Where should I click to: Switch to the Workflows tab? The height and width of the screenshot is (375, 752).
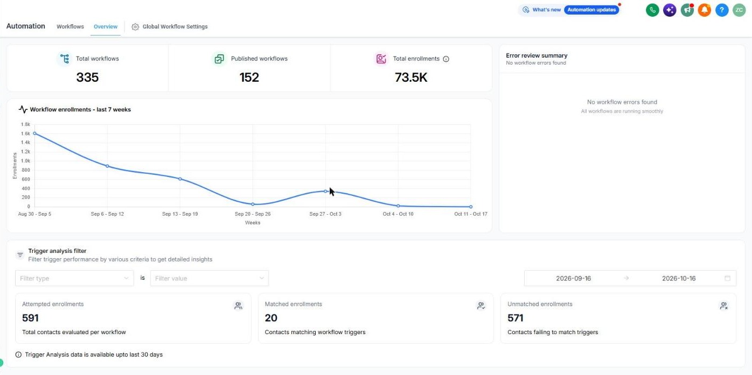[x=70, y=26]
